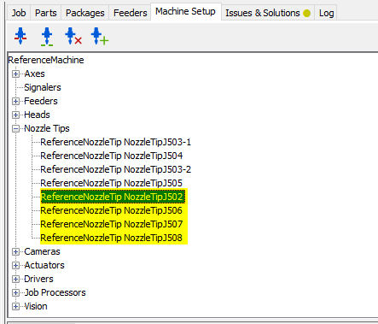Select ReferenceNozzleTip NozzleTipJ507
Screen dimensions: 378x324
112,224
